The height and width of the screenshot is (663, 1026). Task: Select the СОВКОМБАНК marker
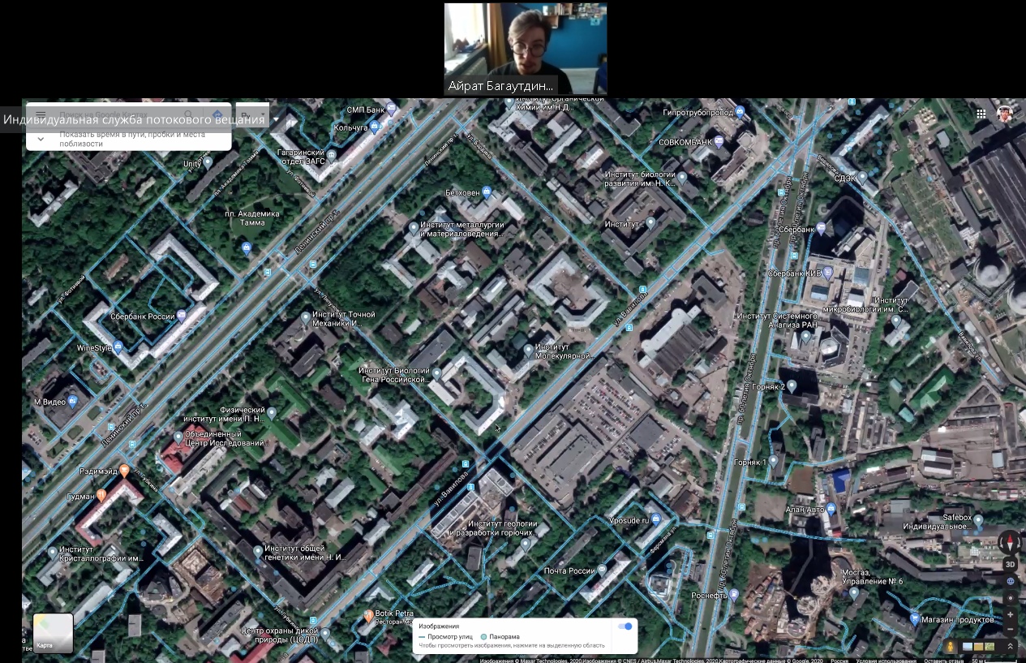pos(719,142)
